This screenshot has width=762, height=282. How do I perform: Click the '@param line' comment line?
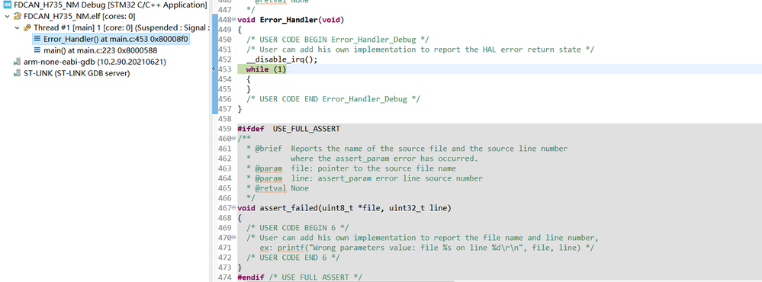[x=364, y=178]
